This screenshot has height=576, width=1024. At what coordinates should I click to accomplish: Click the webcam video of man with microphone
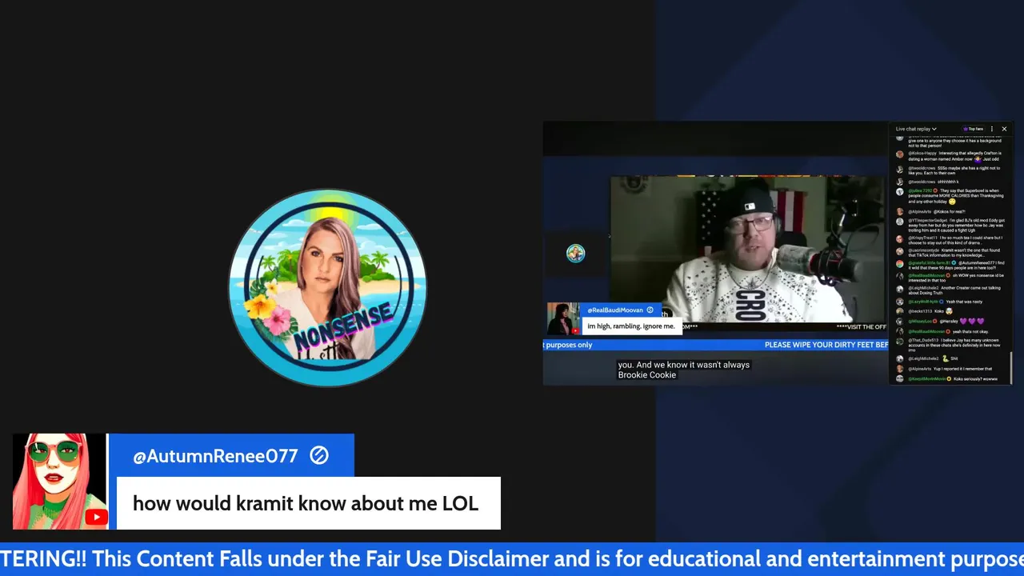click(748, 250)
